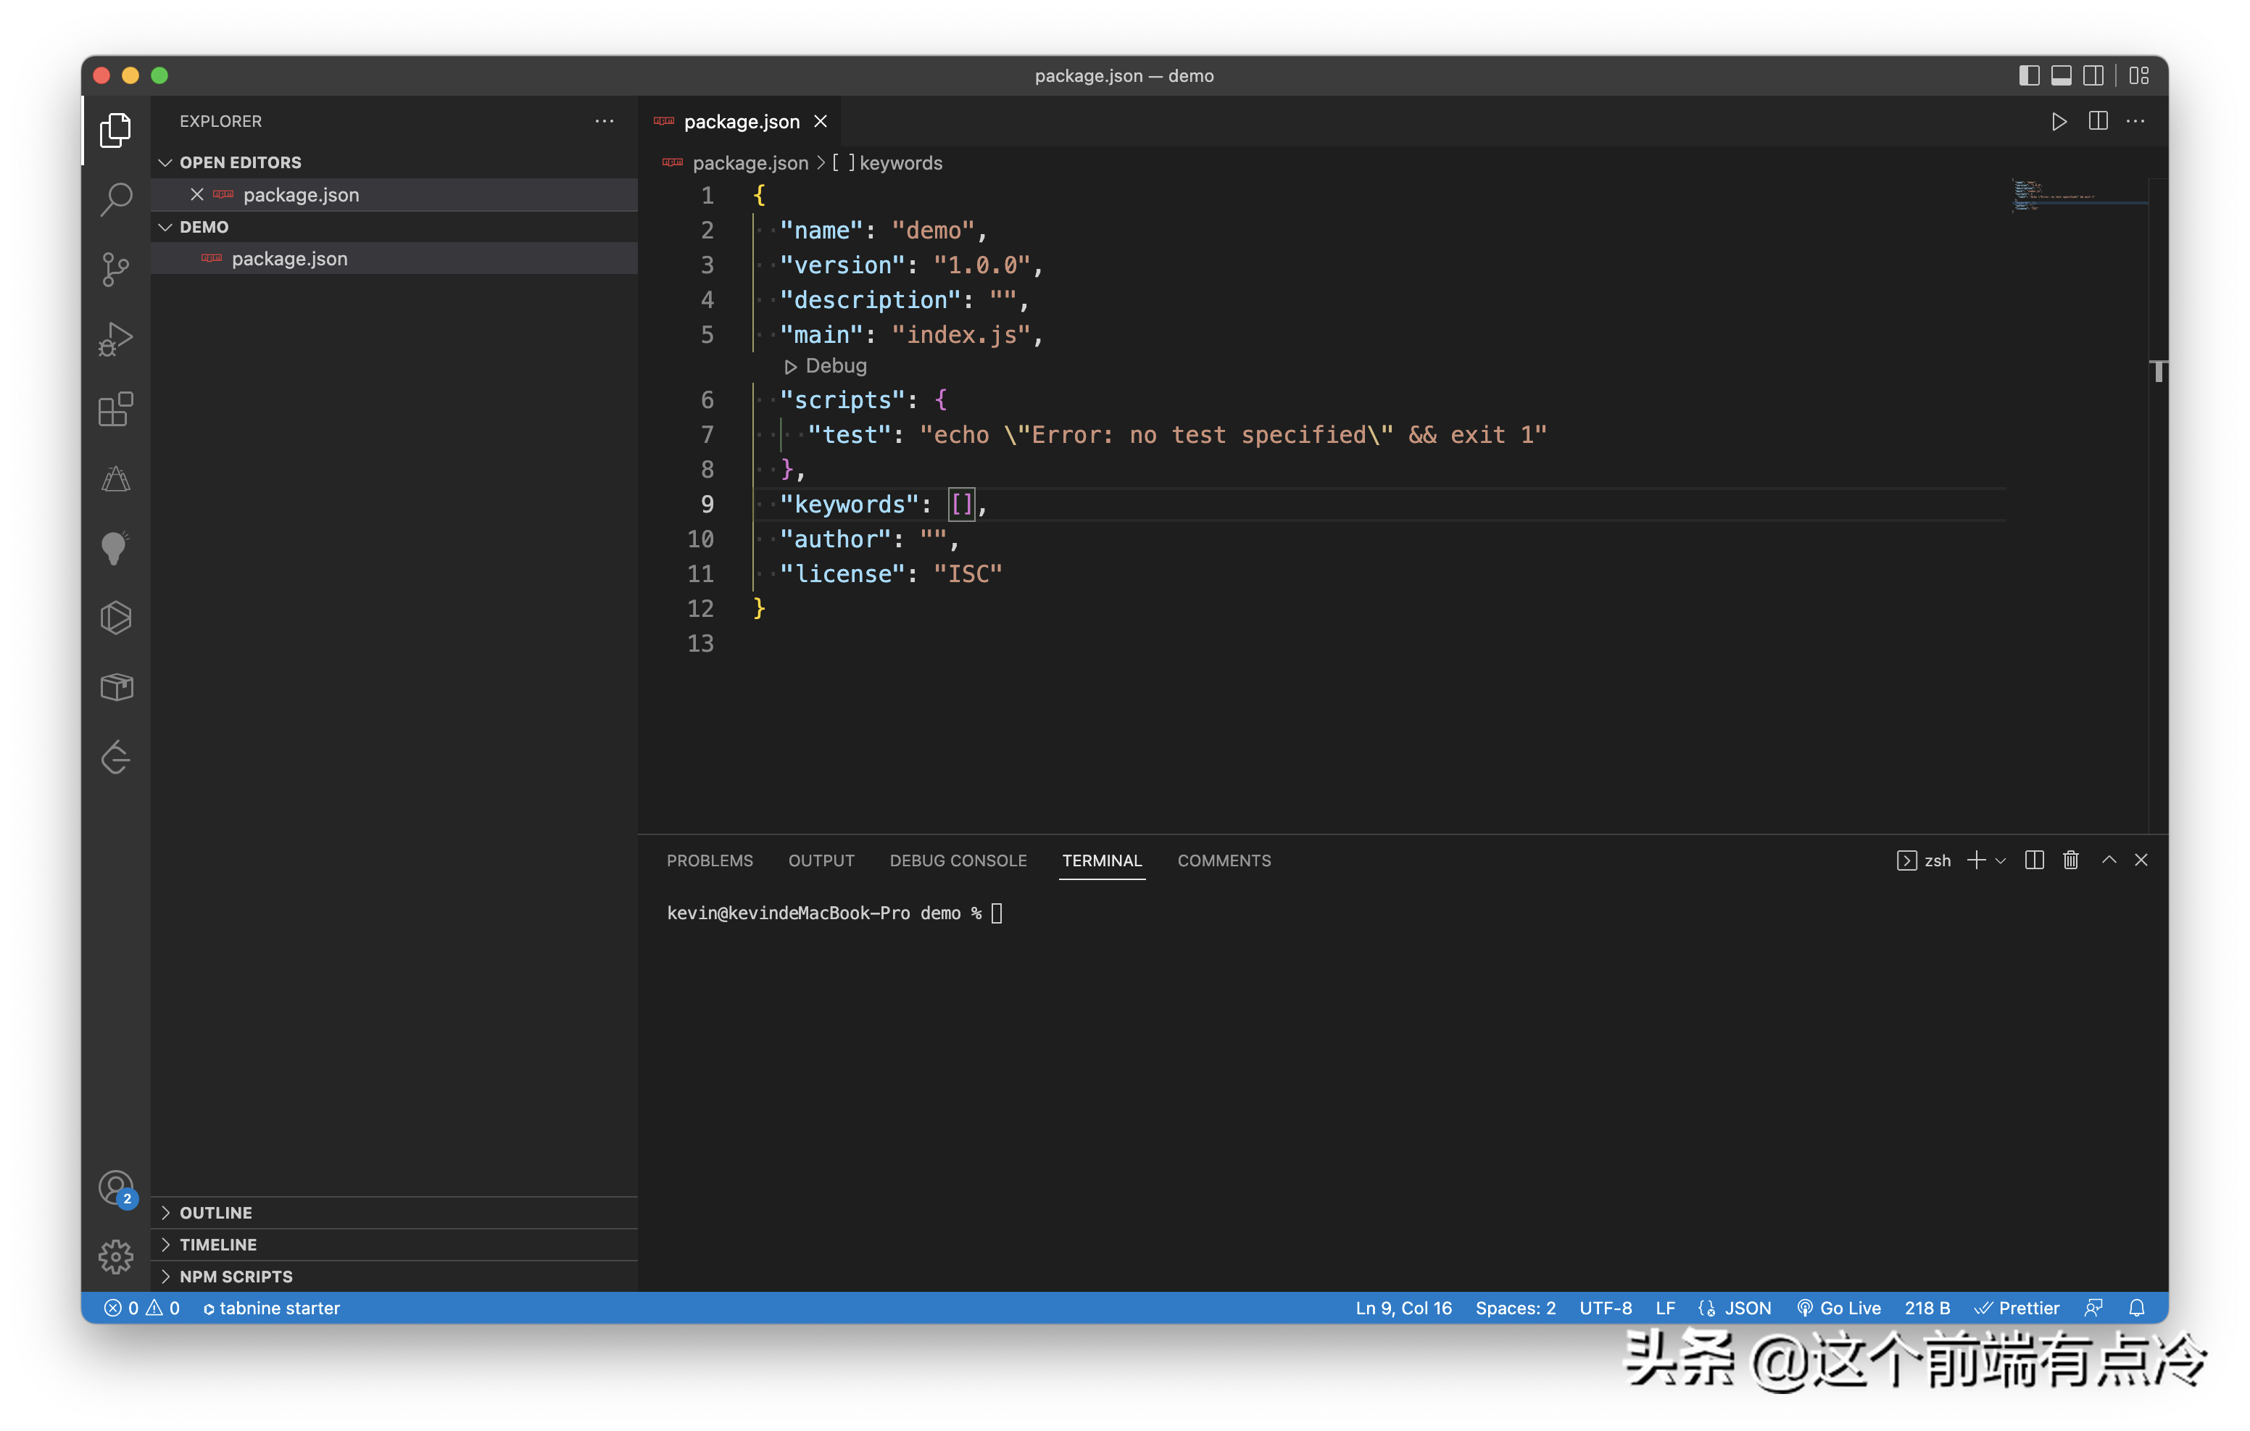Select the TERMINAL tab
2250x1431 pixels.
click(x=1102, y=860)
